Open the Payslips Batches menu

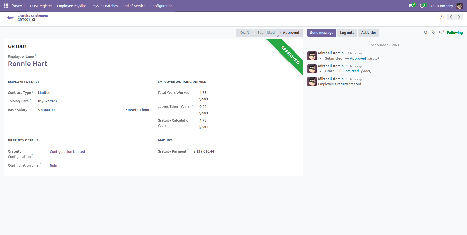coord(104,6)
